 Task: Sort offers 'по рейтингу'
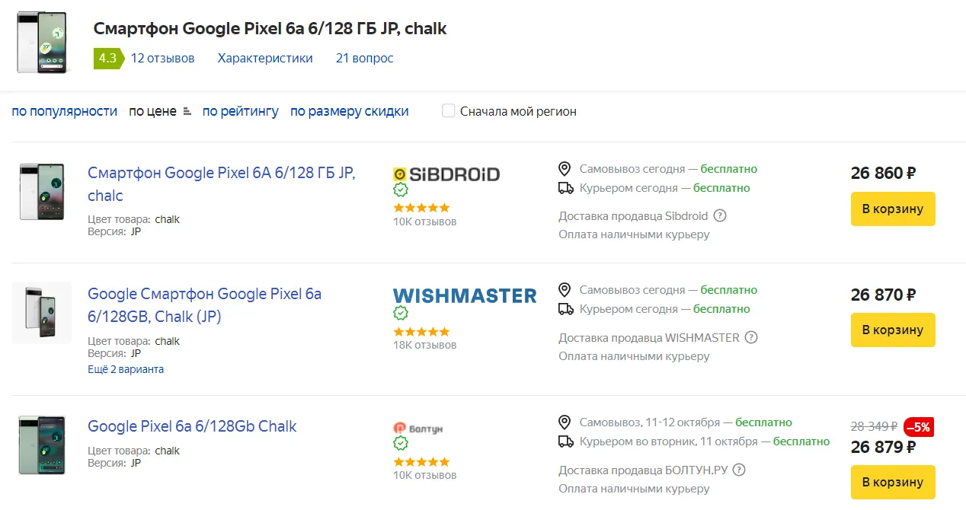[x=241, y=111]
